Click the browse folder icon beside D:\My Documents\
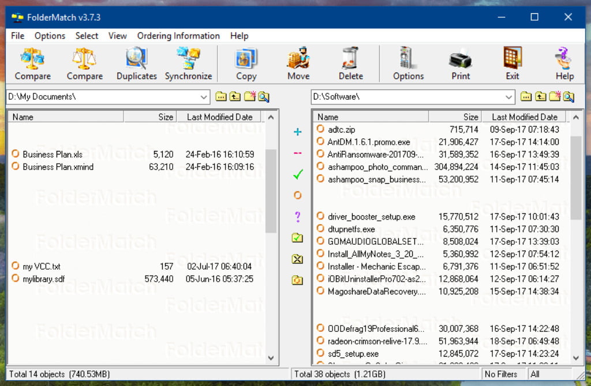The image size is (591, 386). click(x=221, y=97)
